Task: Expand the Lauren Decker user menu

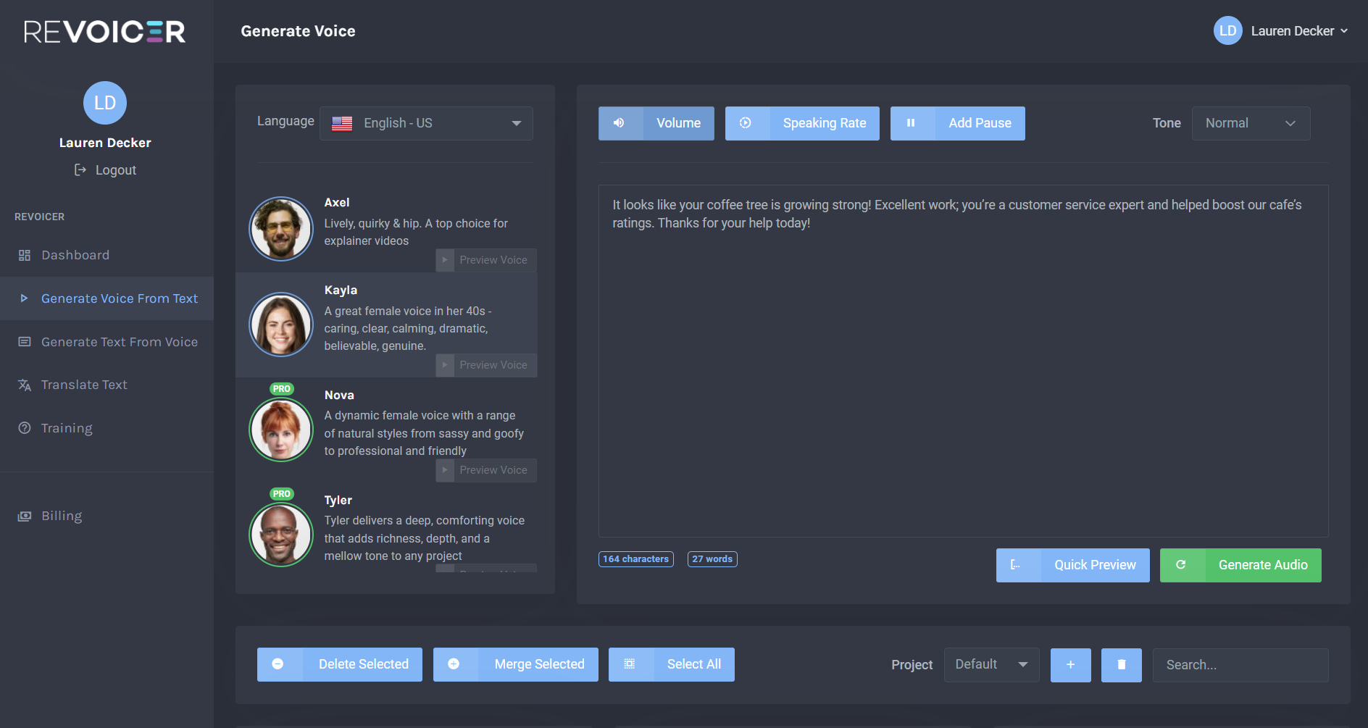Action: (x=1281, y=30)
